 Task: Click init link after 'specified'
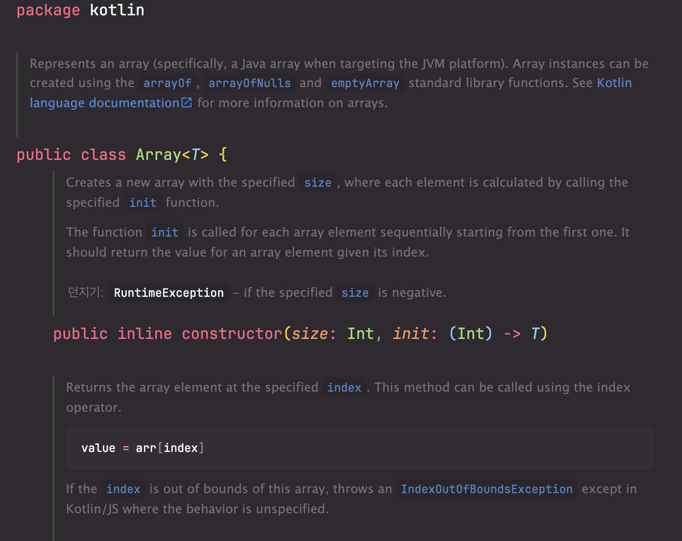(143, 203)
